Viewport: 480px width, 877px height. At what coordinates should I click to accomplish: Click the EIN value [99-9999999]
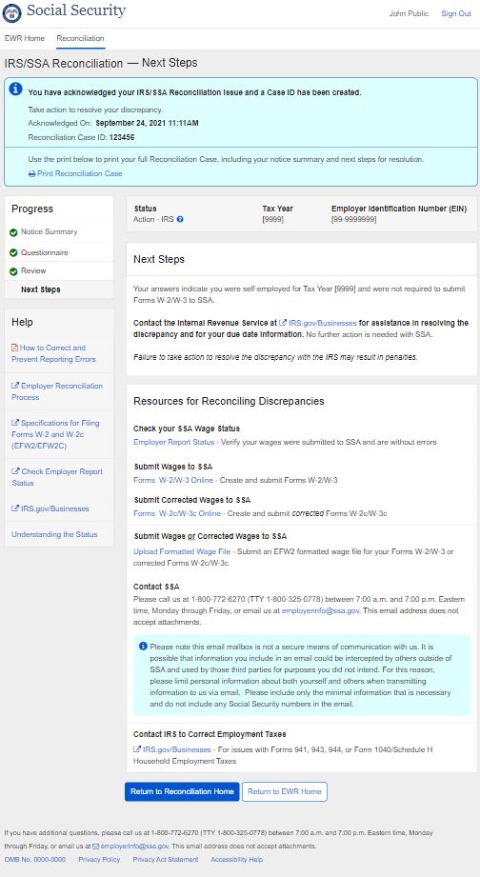(x=353, y=219)
